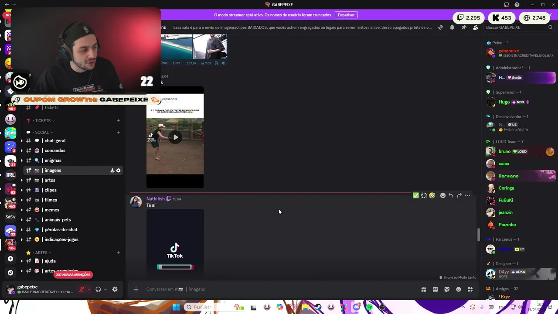Open member Piuzinho in the member list

click(521, 225)
